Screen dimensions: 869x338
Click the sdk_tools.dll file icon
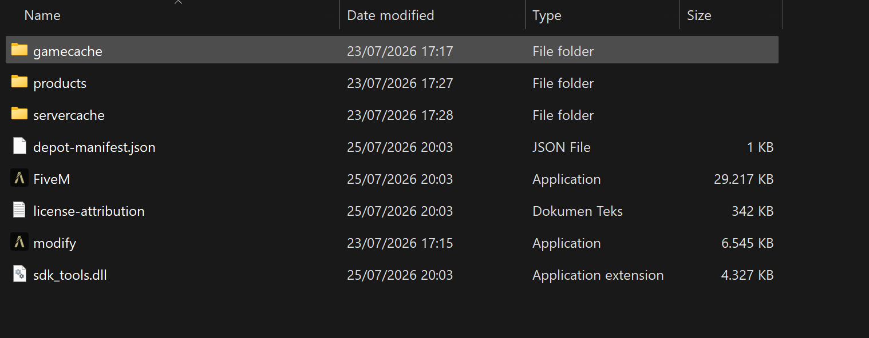19,274
